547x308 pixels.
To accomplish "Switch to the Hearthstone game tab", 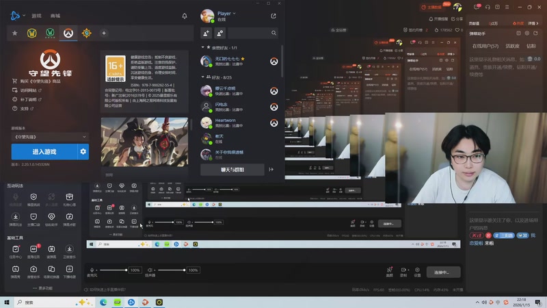I will point(87,33).
